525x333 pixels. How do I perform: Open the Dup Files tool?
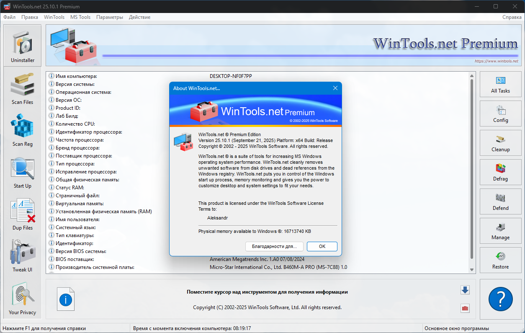[23, 214]
